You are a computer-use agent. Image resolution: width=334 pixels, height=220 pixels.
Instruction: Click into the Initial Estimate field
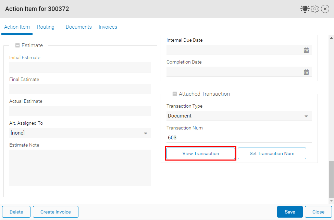(80, 67)
